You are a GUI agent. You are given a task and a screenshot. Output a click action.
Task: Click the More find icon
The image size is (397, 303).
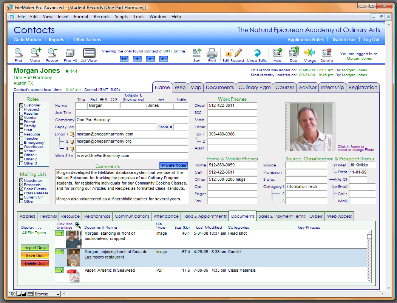click(x=36, y=52)
